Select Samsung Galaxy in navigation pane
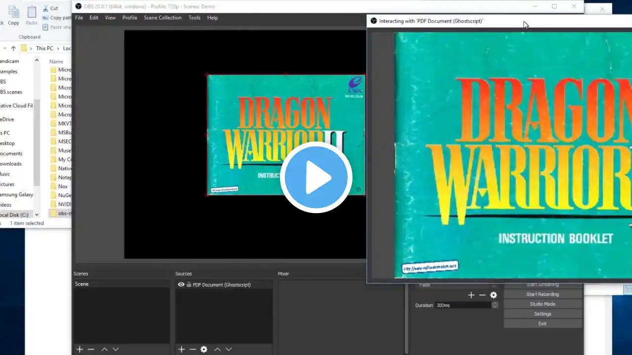This screenshot has height=355, width=632. coord(16,195)
